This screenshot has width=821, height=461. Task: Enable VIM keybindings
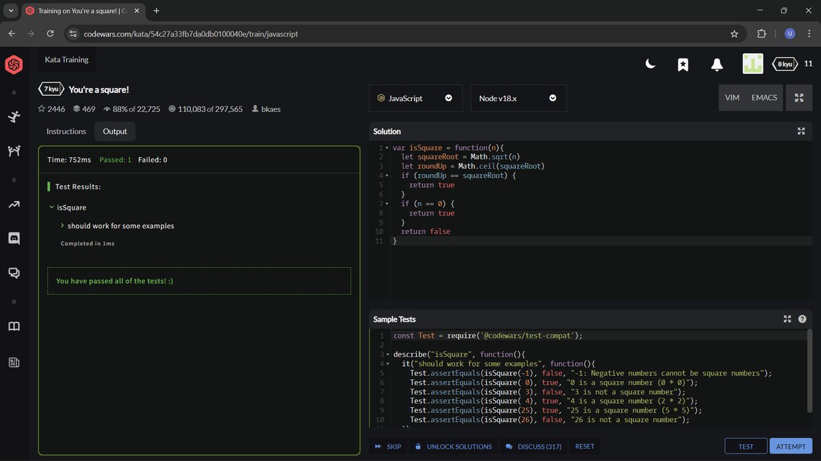[731, 97]
